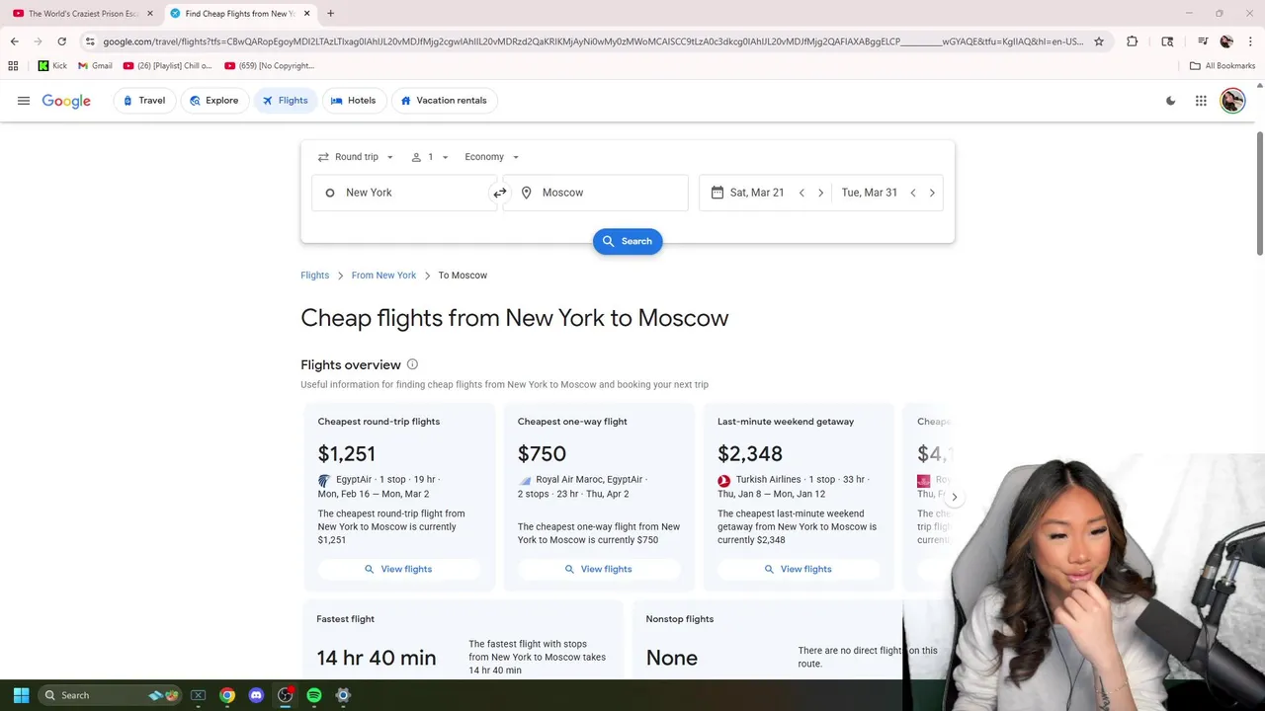The image size is (1265, 711).
Task: Open the Vacation rentals tab
Action: (444, 101)
